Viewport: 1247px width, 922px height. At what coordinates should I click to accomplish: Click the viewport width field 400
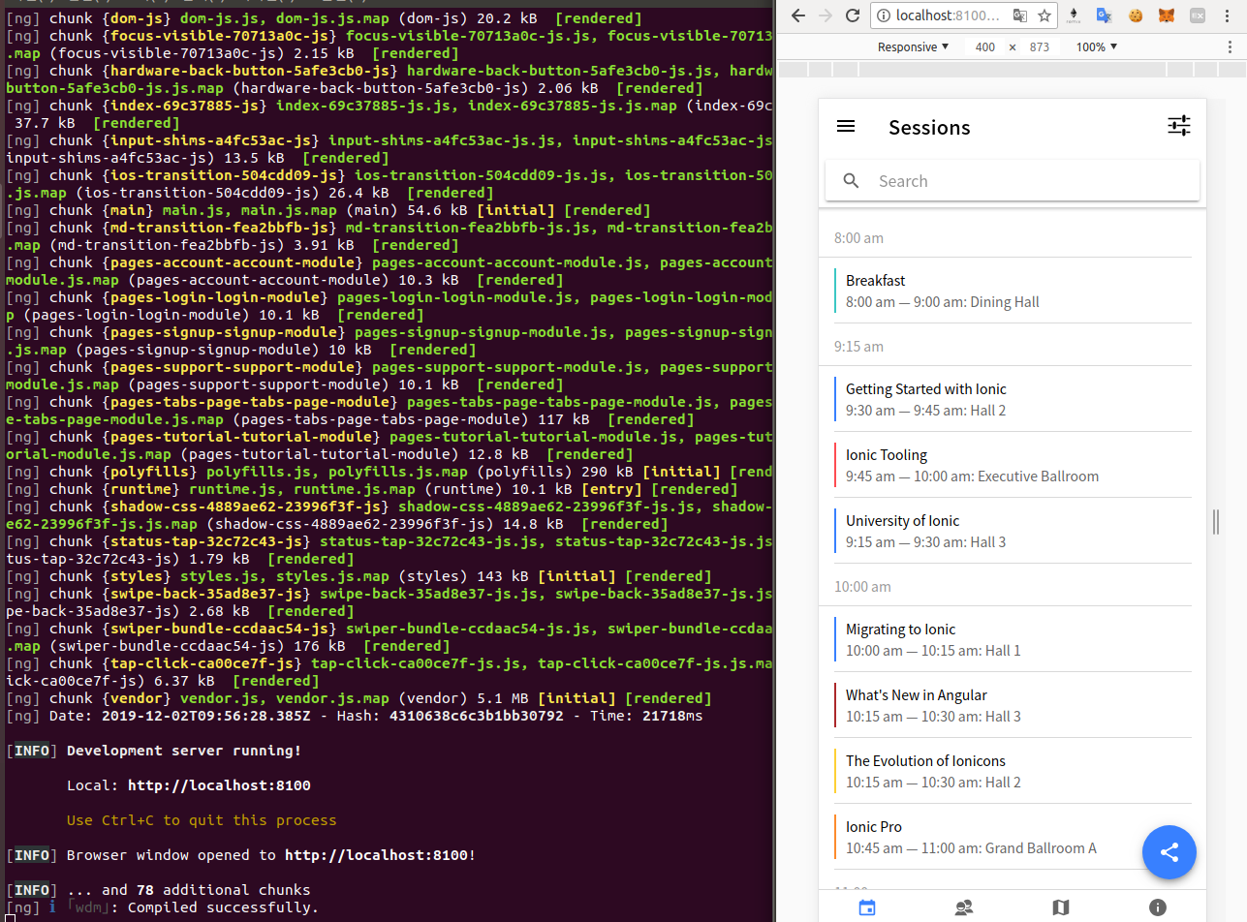coord(984,46)
